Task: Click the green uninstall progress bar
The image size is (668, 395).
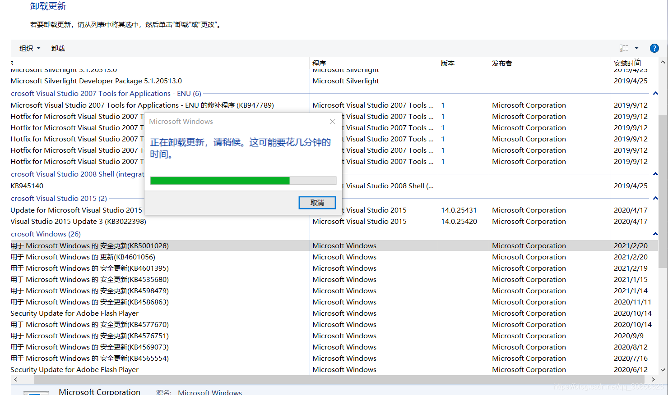Action: [243, 181]
